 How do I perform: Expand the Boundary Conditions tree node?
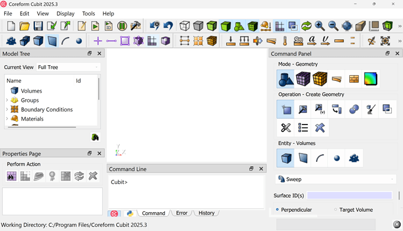coord(7,109)
